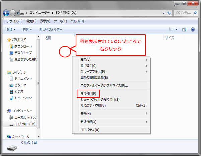Open the ミュージック library
This screenshot has height=156, width=201.
[x=23, y=98]
